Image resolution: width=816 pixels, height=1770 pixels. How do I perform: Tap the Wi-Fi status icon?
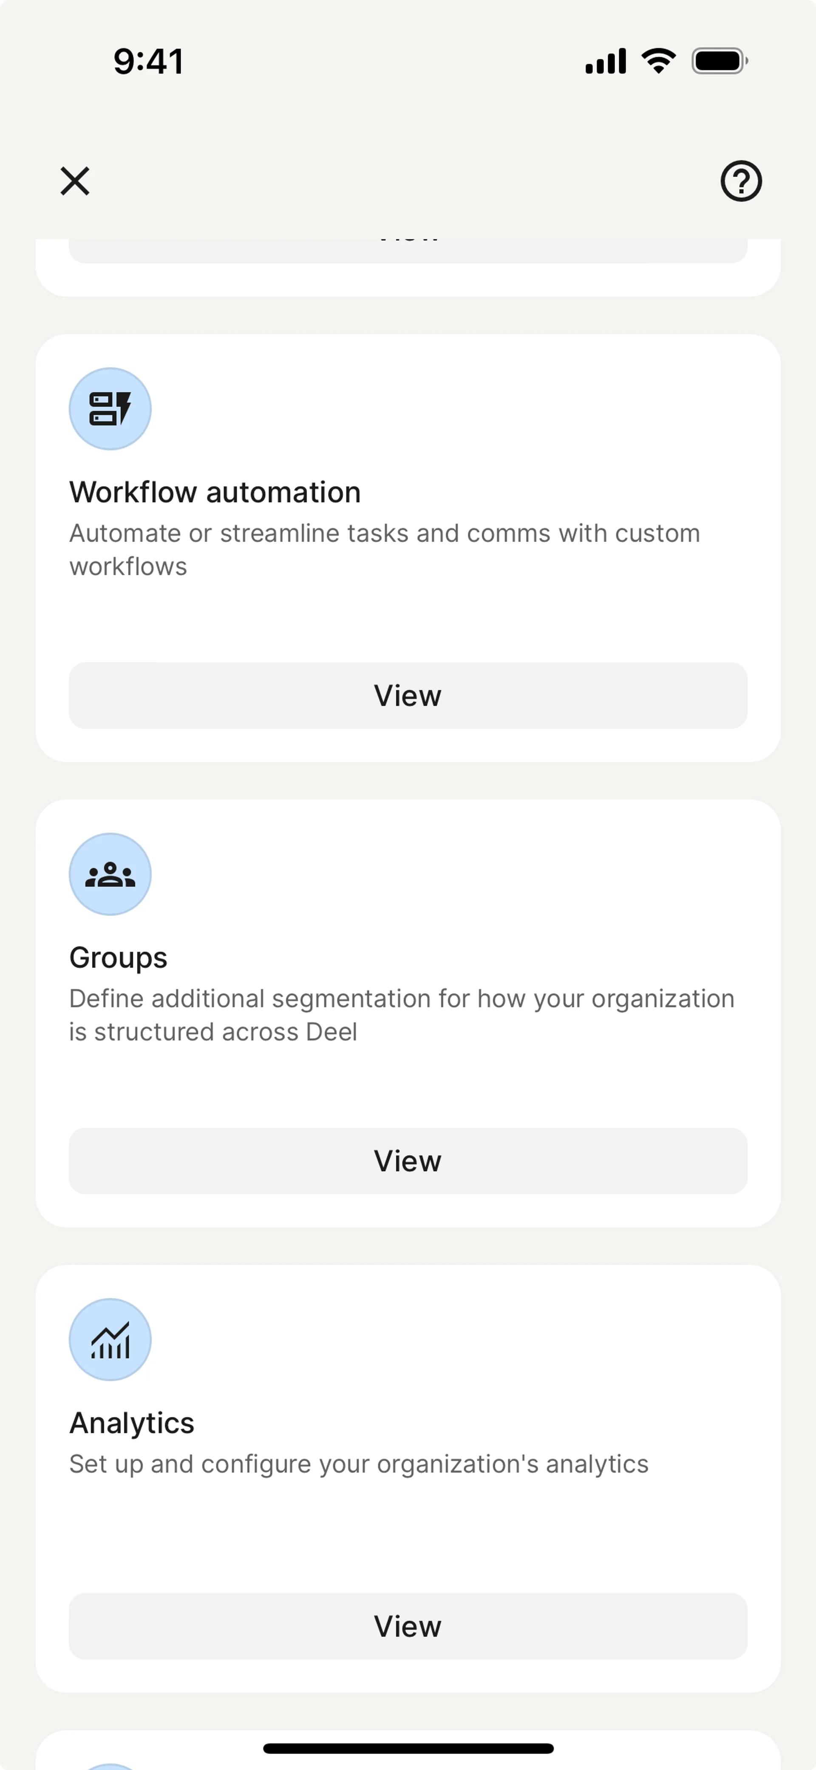[x=658, y=61]
